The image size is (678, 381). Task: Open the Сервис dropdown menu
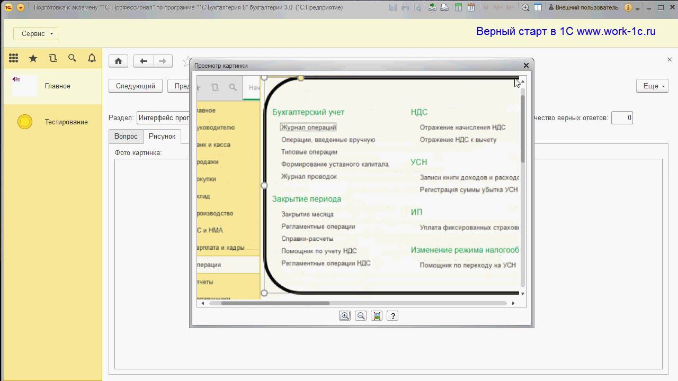(x=36, y=33)
